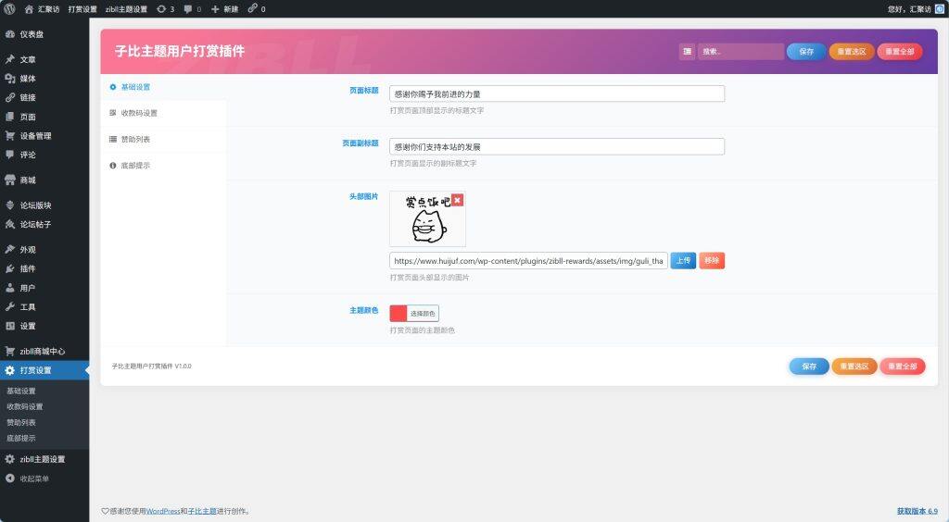Viewport: 949px width, 522px height.
Task: Open zibll主题设置 in sidebar
Action: tap(44, 459)
